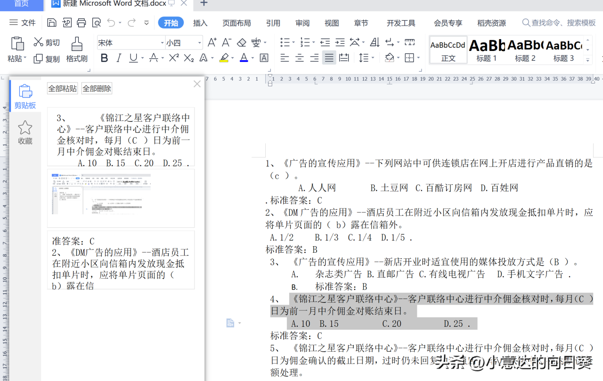
Task: Apply the 正文 normal style
Action: (448, 50)
